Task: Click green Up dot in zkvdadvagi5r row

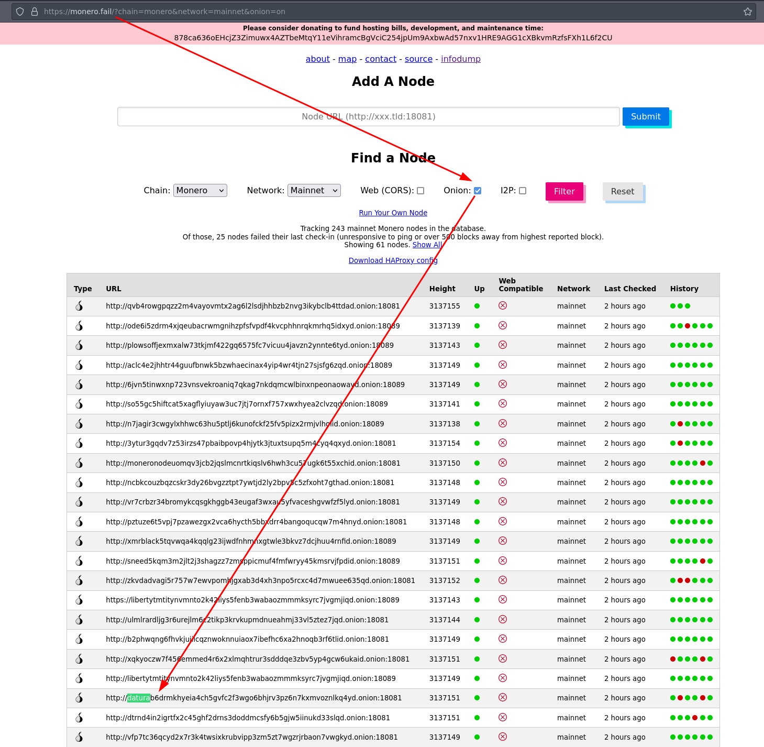Action: coord(477,580)
